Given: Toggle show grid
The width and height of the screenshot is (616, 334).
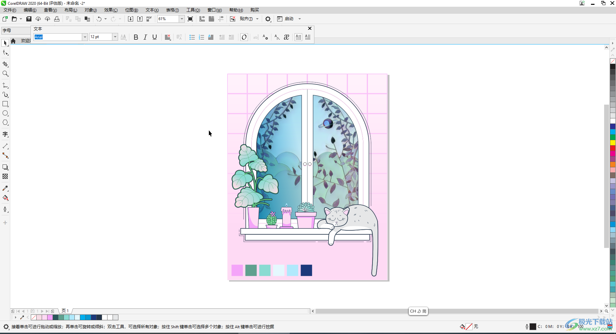Looking at the screenshot, I should pos(211,19).
